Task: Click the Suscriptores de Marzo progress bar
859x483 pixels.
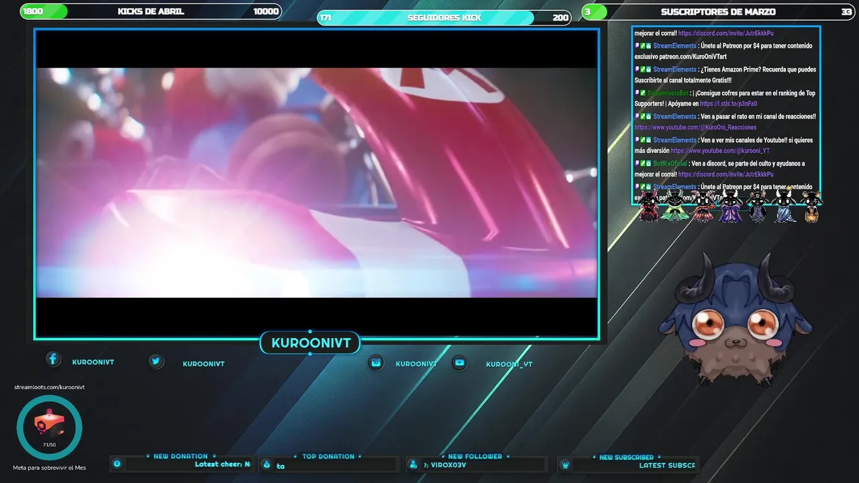Action: coord(718,11)
